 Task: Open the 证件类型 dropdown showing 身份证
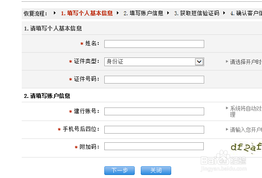click(x=154, y=62)
